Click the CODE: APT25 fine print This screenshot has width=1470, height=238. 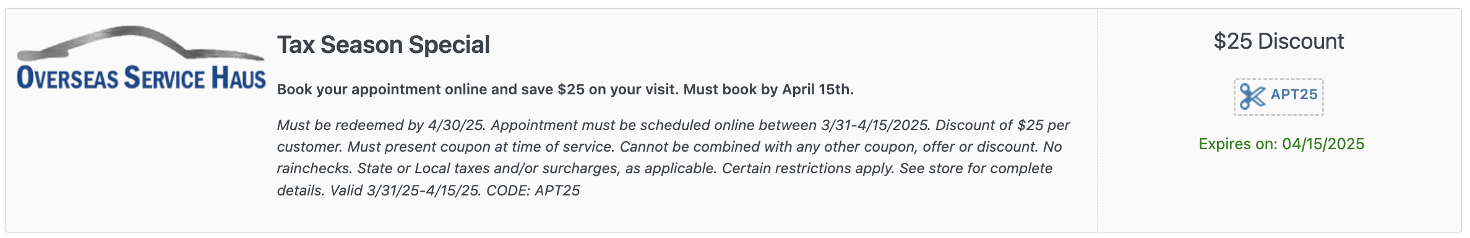pos(533,191)
